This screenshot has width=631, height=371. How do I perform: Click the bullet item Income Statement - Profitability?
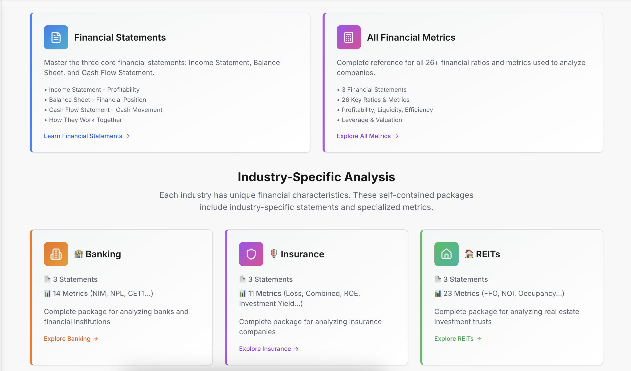coord(94,89)
